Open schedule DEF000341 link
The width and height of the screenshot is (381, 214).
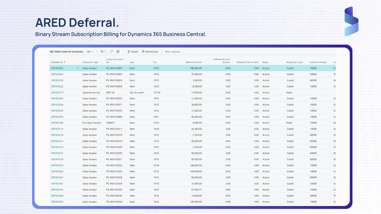[x=57, y=177]
